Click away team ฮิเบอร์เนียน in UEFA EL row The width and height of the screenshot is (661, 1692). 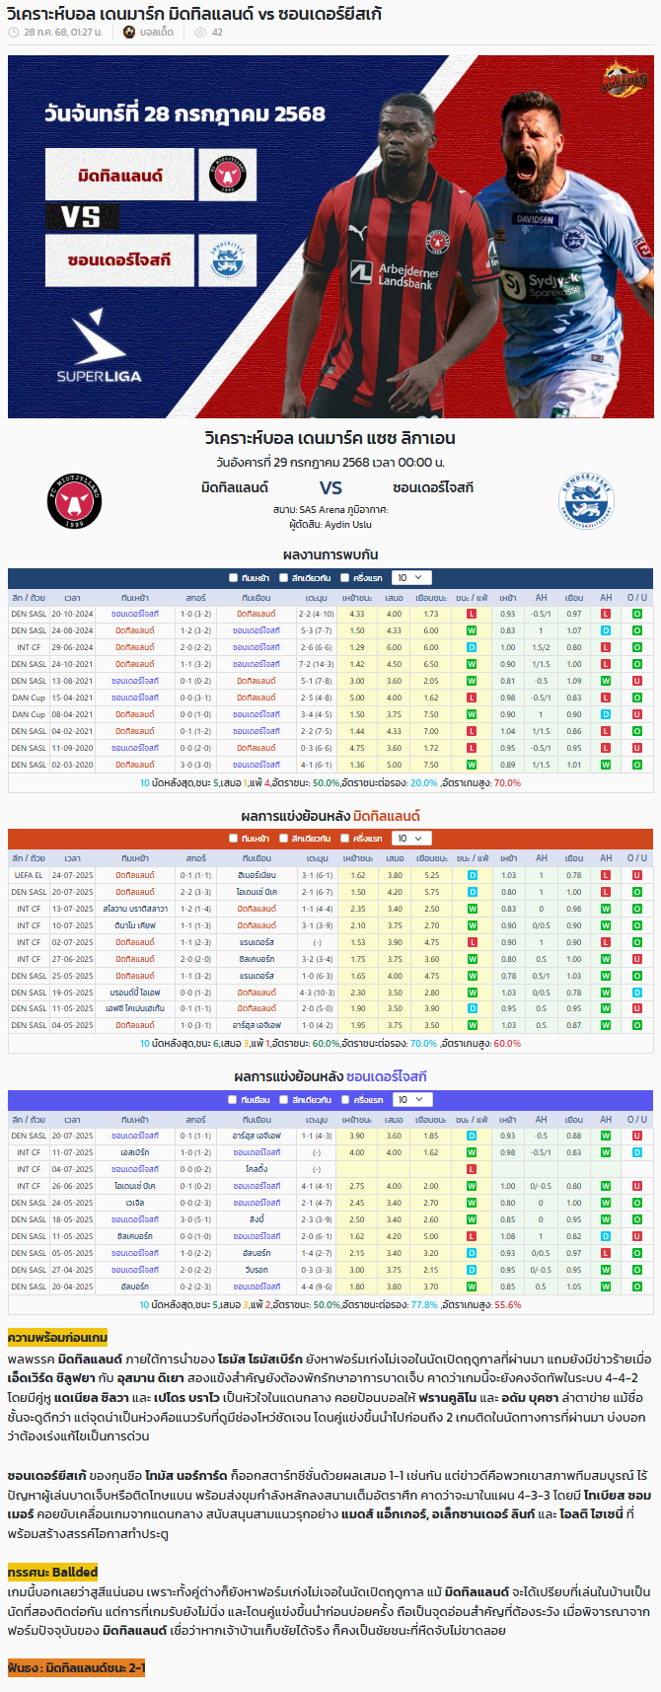[x=257, y=875]
